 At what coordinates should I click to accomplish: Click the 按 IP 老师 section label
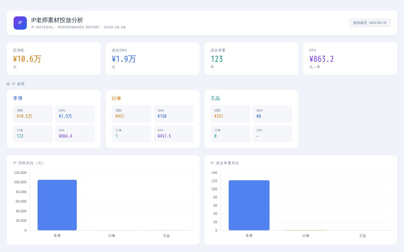[x=15, y=84]
